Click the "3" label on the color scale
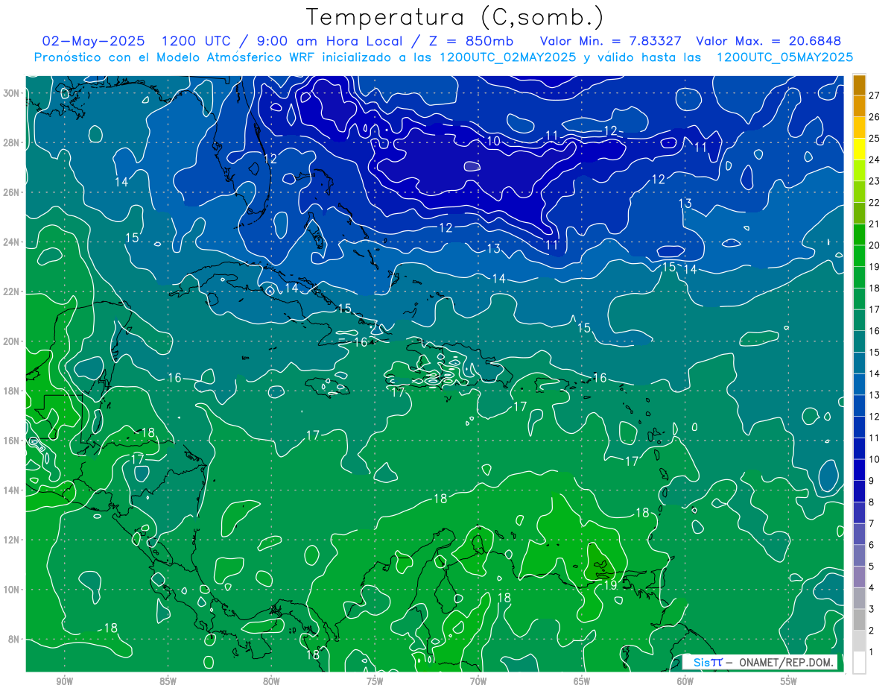This screenshot has height=691, width=894. (x=872, y=609)
